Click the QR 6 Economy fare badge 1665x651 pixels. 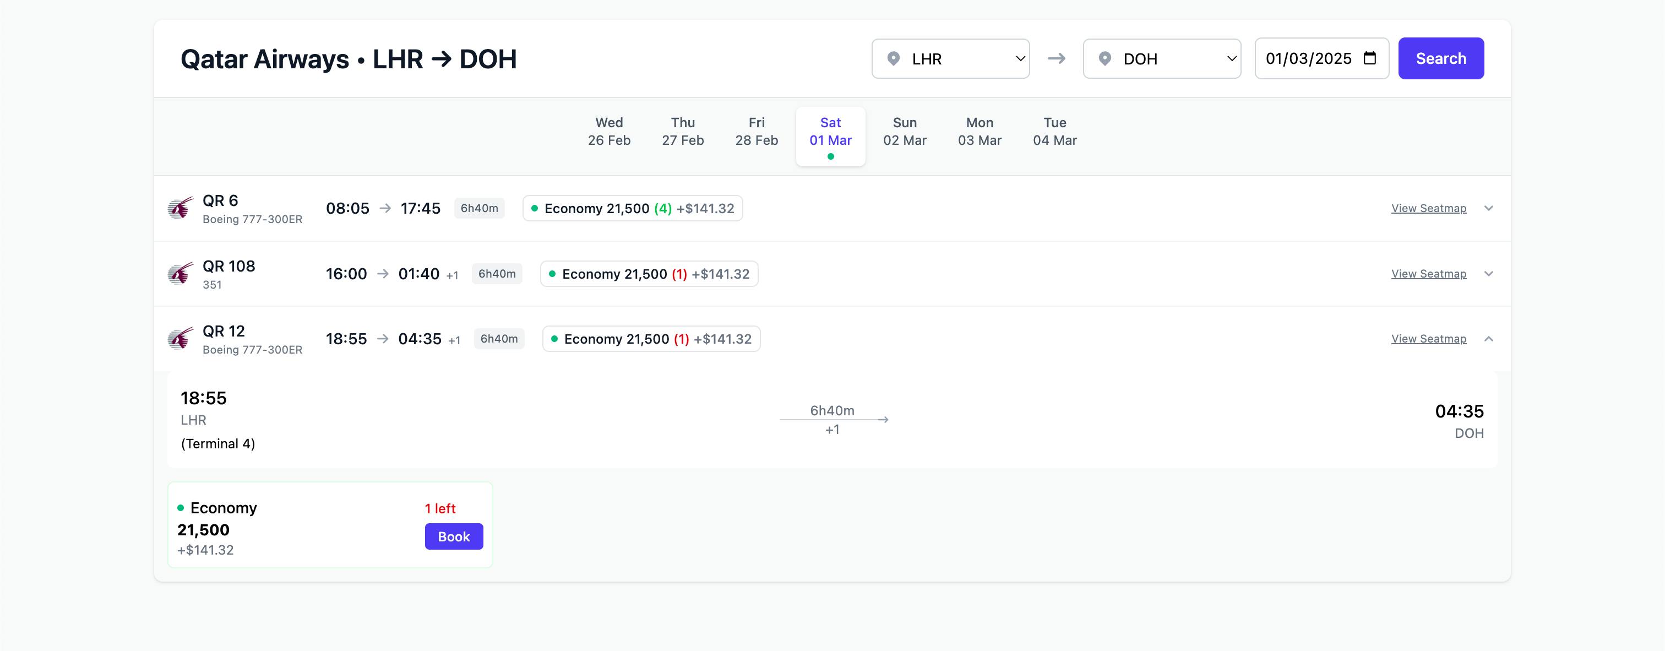pyautogui.click(x=632, y=208)
